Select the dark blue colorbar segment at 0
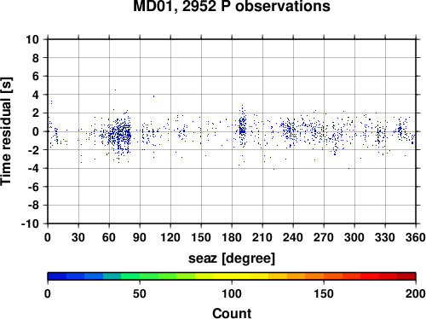Image resolution: width=426 pixels, height=319 pixels. [x=57, y=276]
